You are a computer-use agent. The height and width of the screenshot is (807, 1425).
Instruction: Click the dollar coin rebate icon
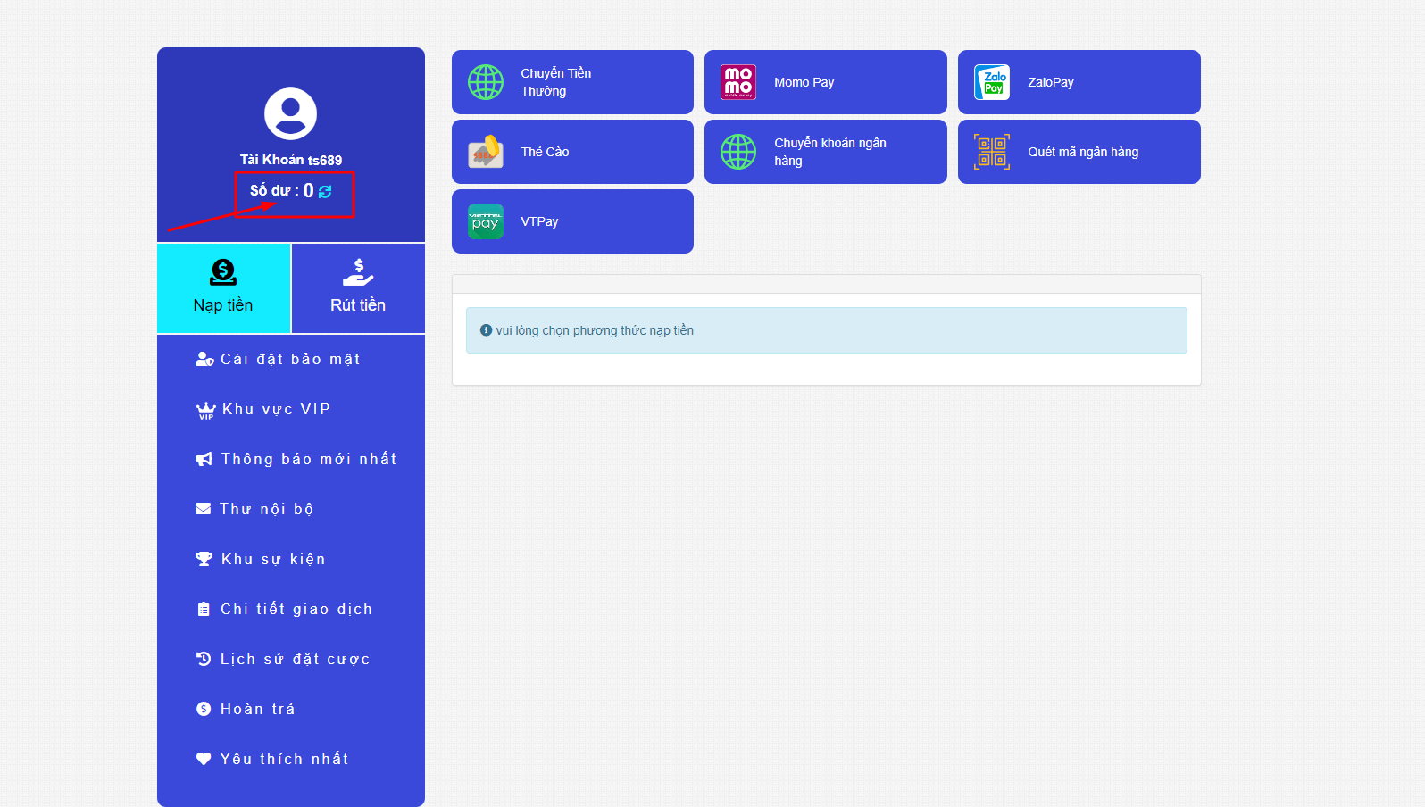click(204, 709)
